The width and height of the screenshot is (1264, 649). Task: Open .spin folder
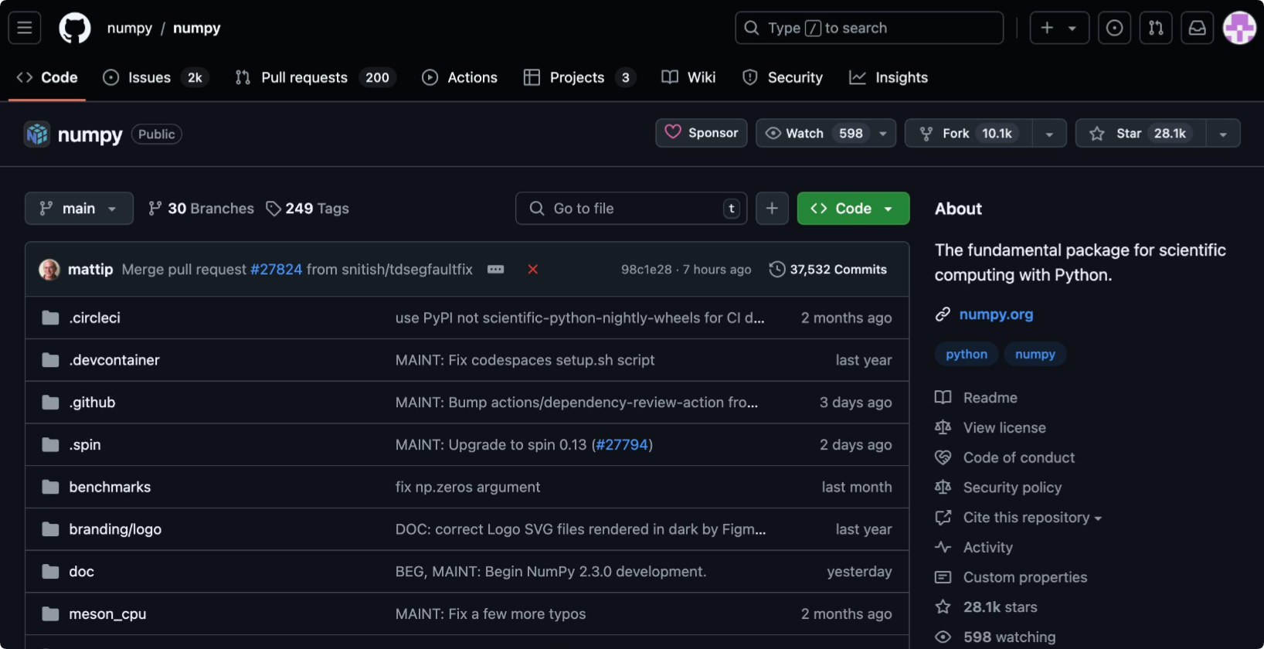pyautogui.click(x=85, y=445)
